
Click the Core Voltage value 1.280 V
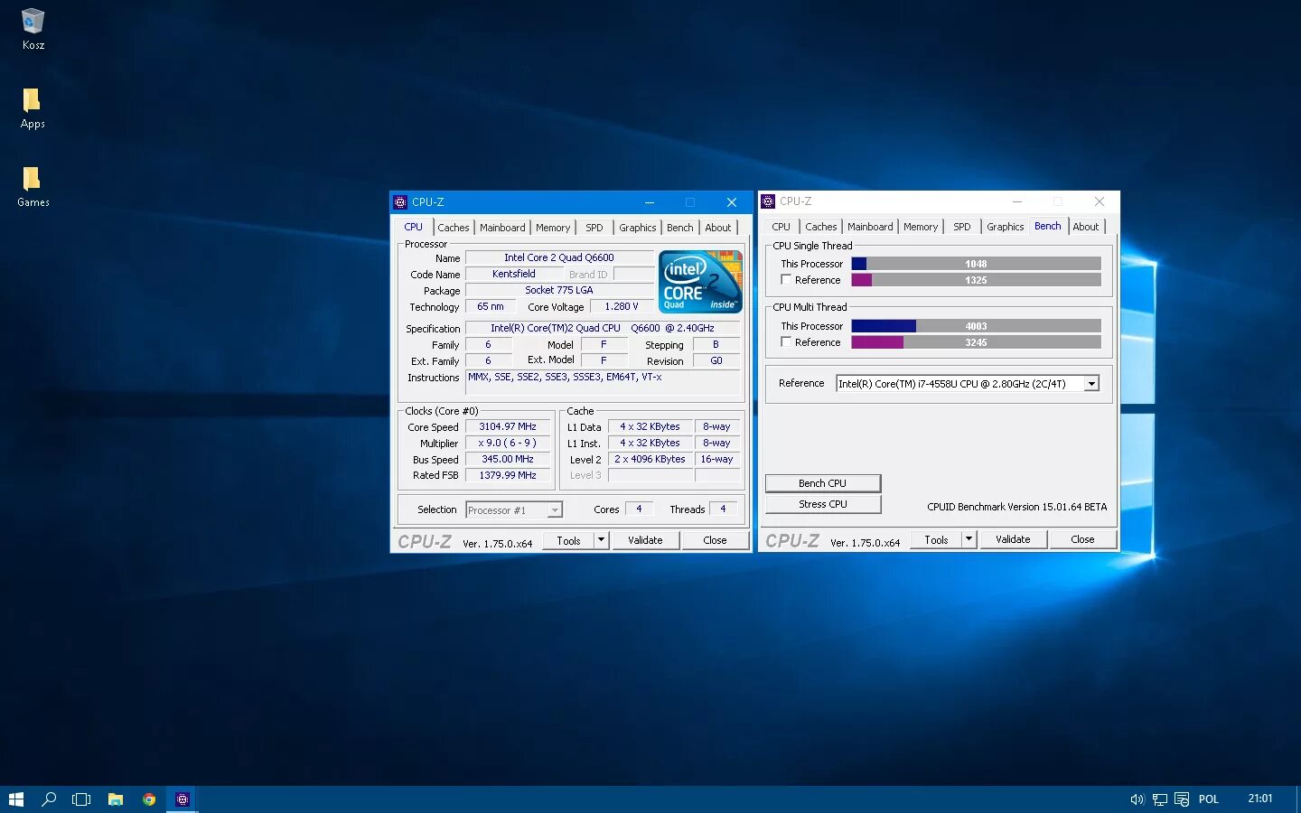click(x=622, y=306)
